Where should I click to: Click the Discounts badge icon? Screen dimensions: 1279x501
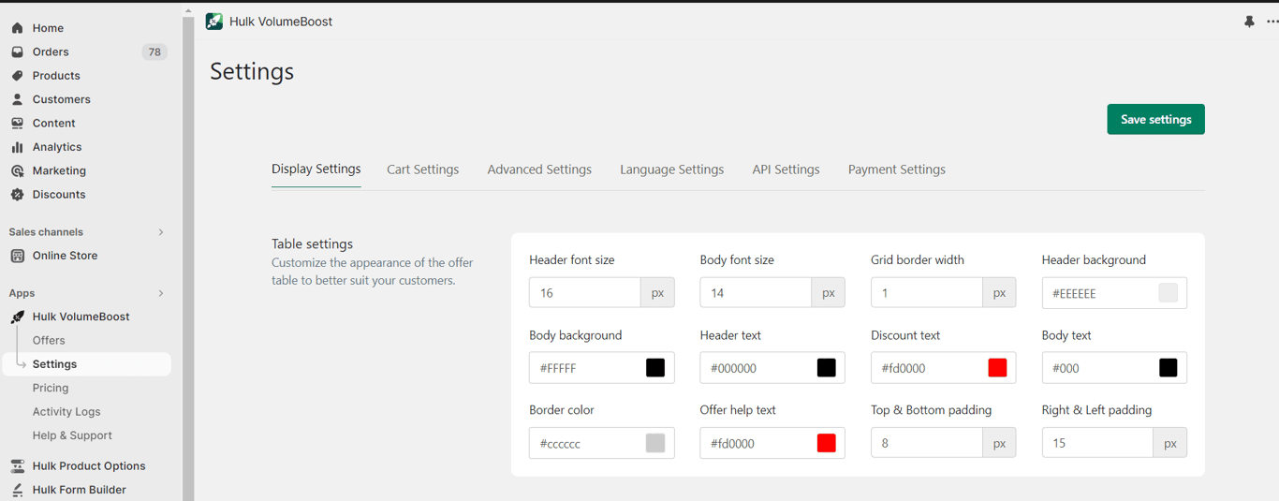point(17,195)
